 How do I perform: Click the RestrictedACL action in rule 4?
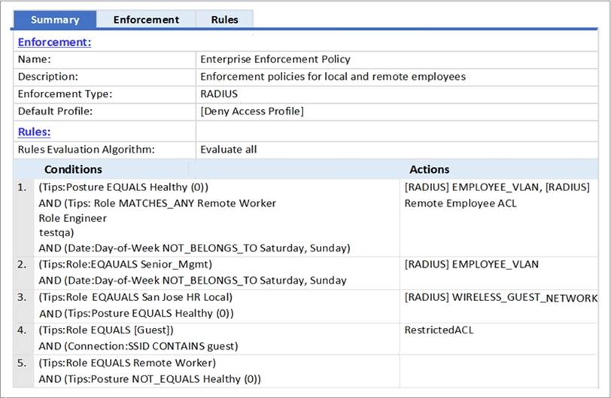(x=439, y=330)
